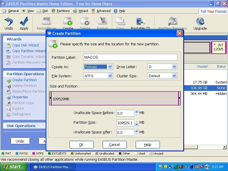Click the Copy toolbar icon
The height and width of the screenshot is (171, 228).
pyautogui.click(x=120, y=23)
